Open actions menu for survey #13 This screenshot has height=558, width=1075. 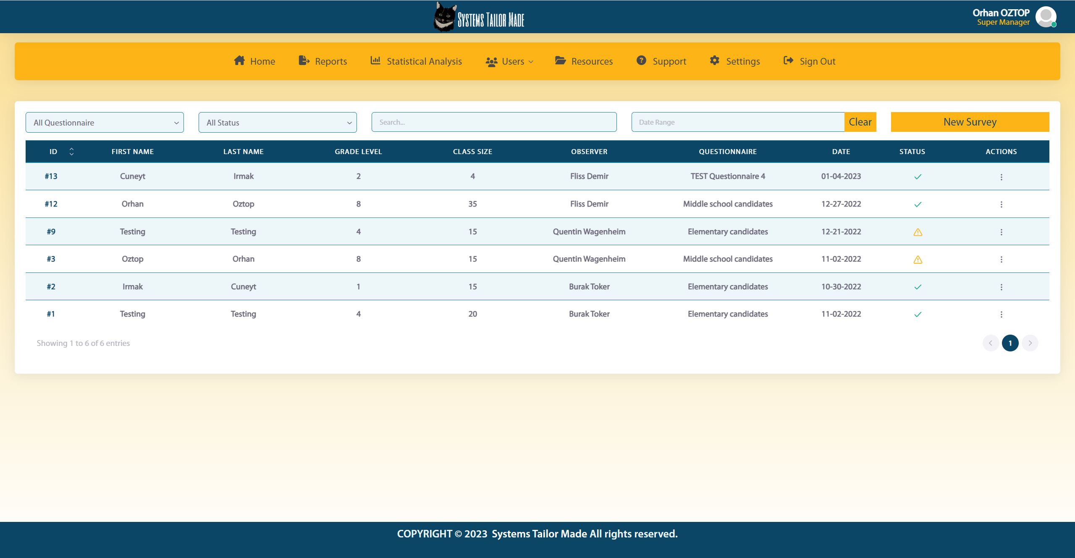point(1001,177)
